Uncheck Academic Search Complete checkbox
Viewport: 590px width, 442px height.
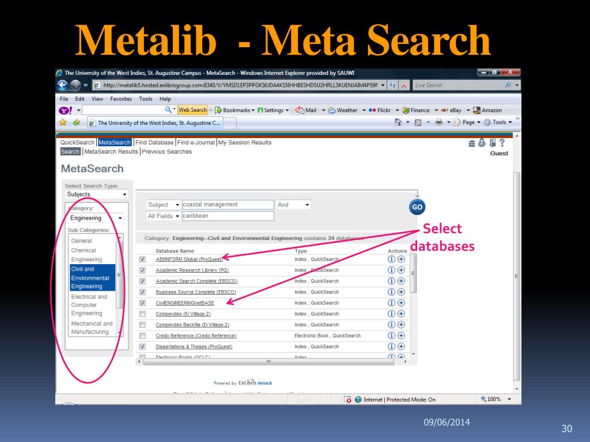tap(142, 281)
